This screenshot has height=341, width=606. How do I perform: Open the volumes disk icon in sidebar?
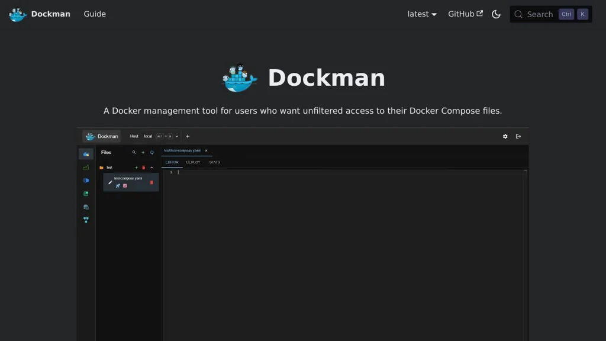[x=86, y=207]
